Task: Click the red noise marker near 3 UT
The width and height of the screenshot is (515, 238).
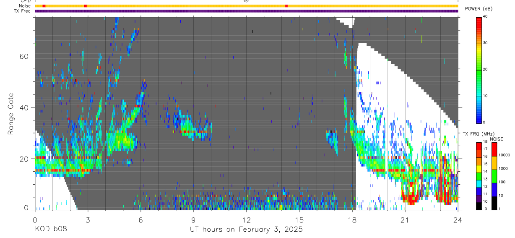Action: 86,6
